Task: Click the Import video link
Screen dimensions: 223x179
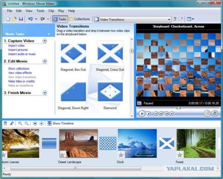Action: 16,46
